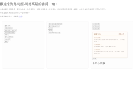135x101 pixels.
Task: Click the 歡迎來到絲莉婭-阿德萬斯的書房一角 title
Action: 29,4
